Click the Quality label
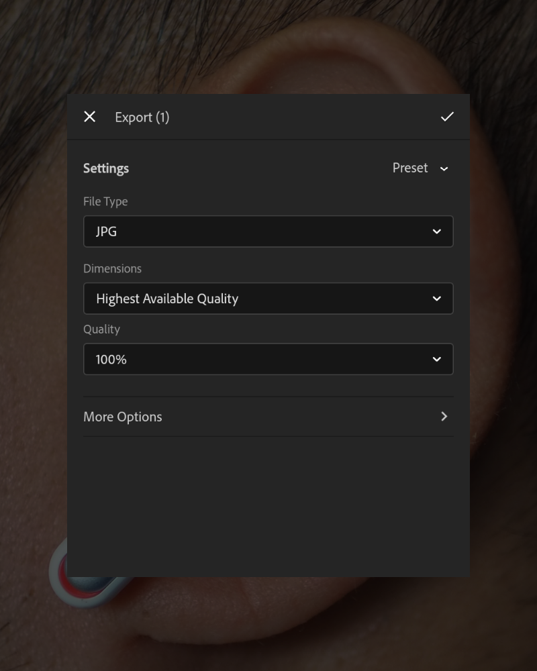Image resolution: width=537 pixels, height=671 pixels. pos(101,329)
